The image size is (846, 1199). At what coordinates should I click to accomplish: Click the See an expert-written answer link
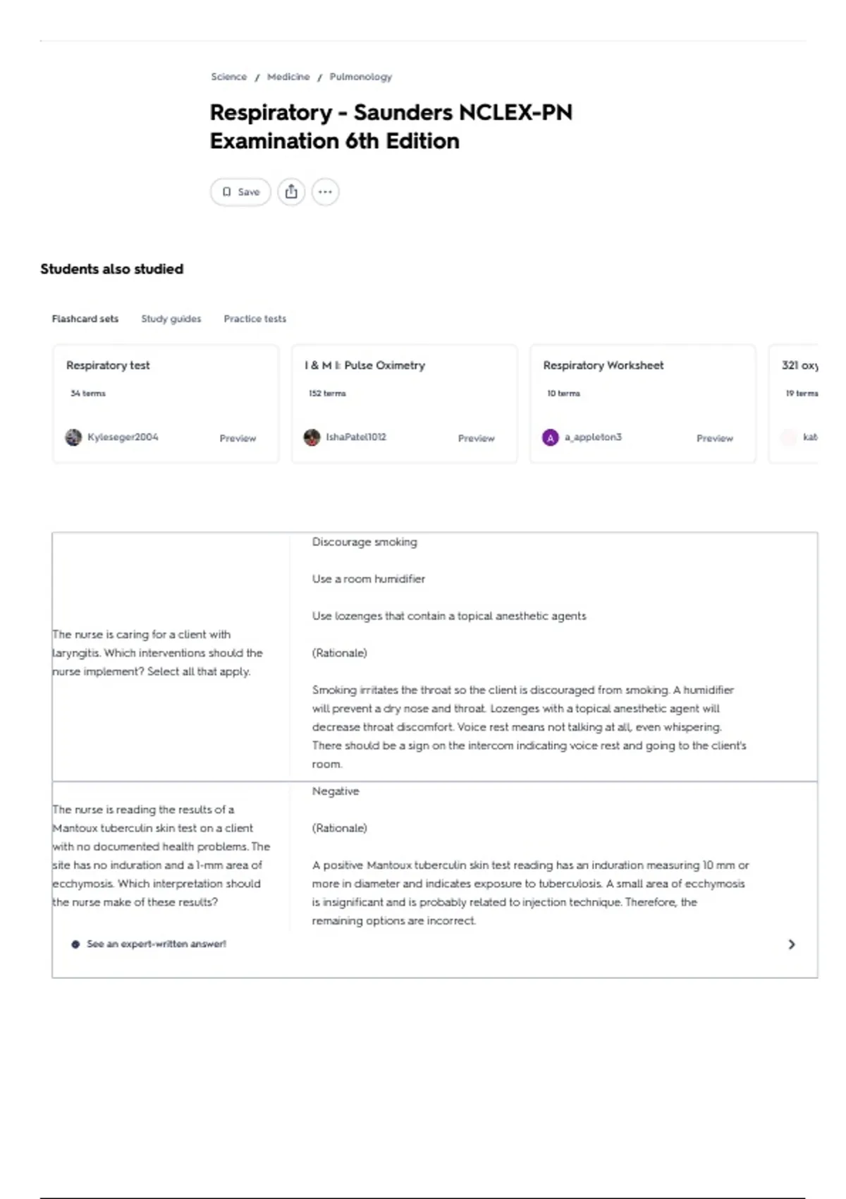(157, 944)
